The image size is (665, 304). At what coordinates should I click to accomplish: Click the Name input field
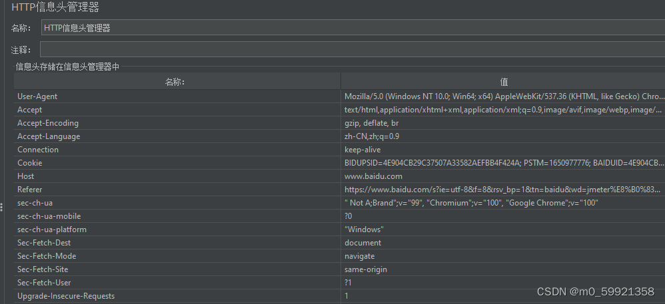tap(353, 27)
